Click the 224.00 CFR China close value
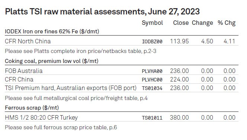 [179, 79]
